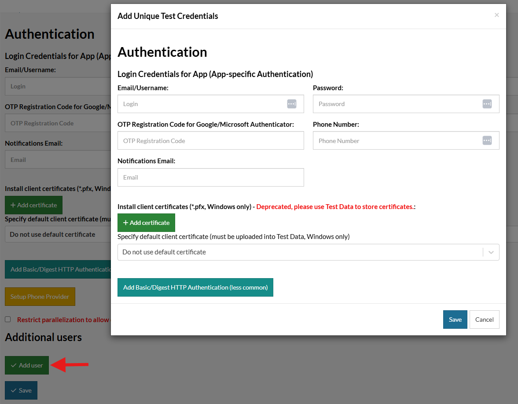Screen dimensions: 518x404
Task: Click the password manager icon in Login field
Action: (x=291, y=104)
